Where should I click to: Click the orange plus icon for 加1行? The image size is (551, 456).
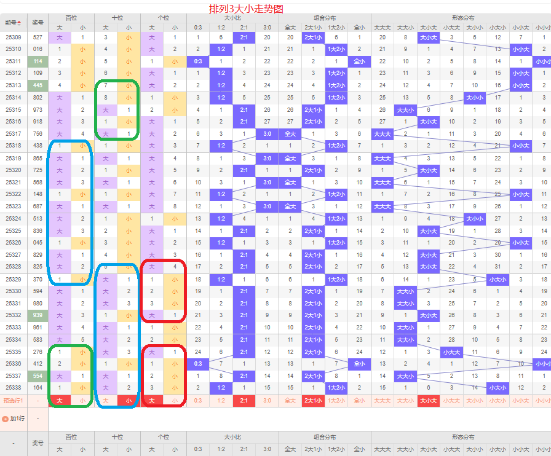click(6, 419)
